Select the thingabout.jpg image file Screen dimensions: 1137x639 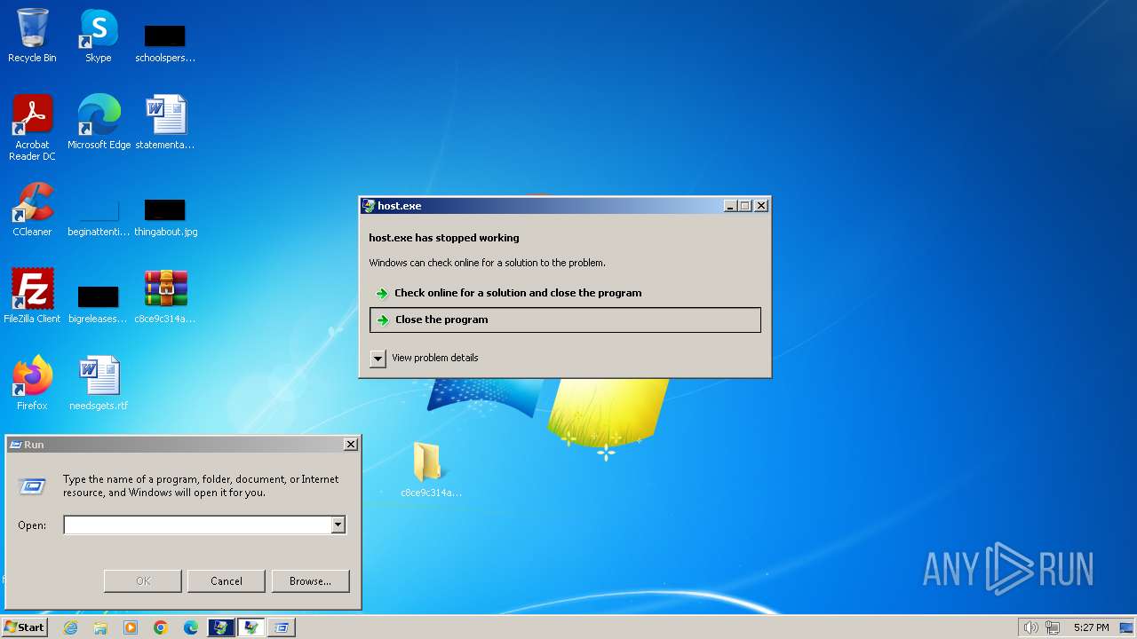pyautogui.click(x=165, y=217)
